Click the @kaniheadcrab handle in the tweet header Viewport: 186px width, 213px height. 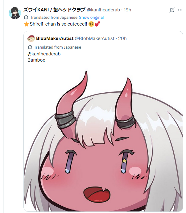point(103,10)
